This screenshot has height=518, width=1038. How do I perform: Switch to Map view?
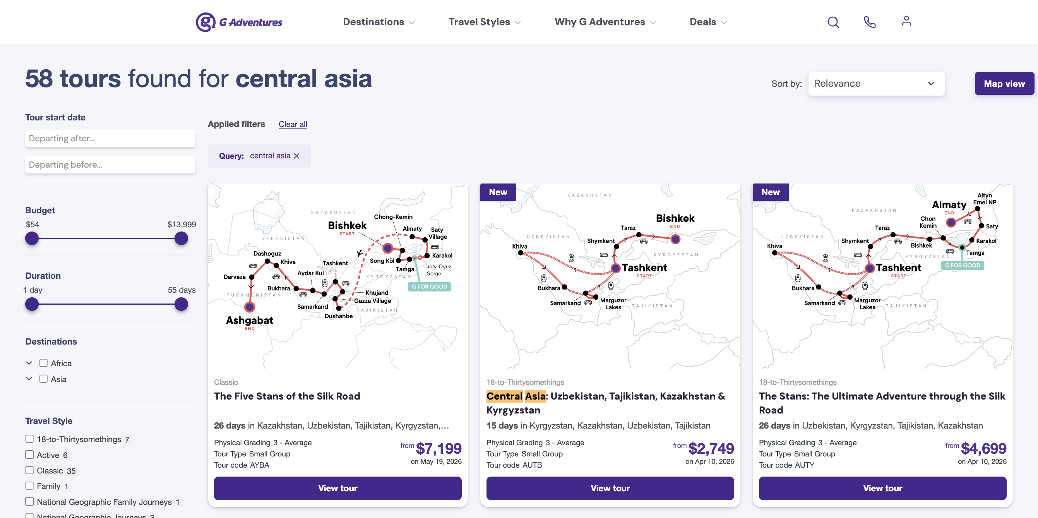(1004, 84)
